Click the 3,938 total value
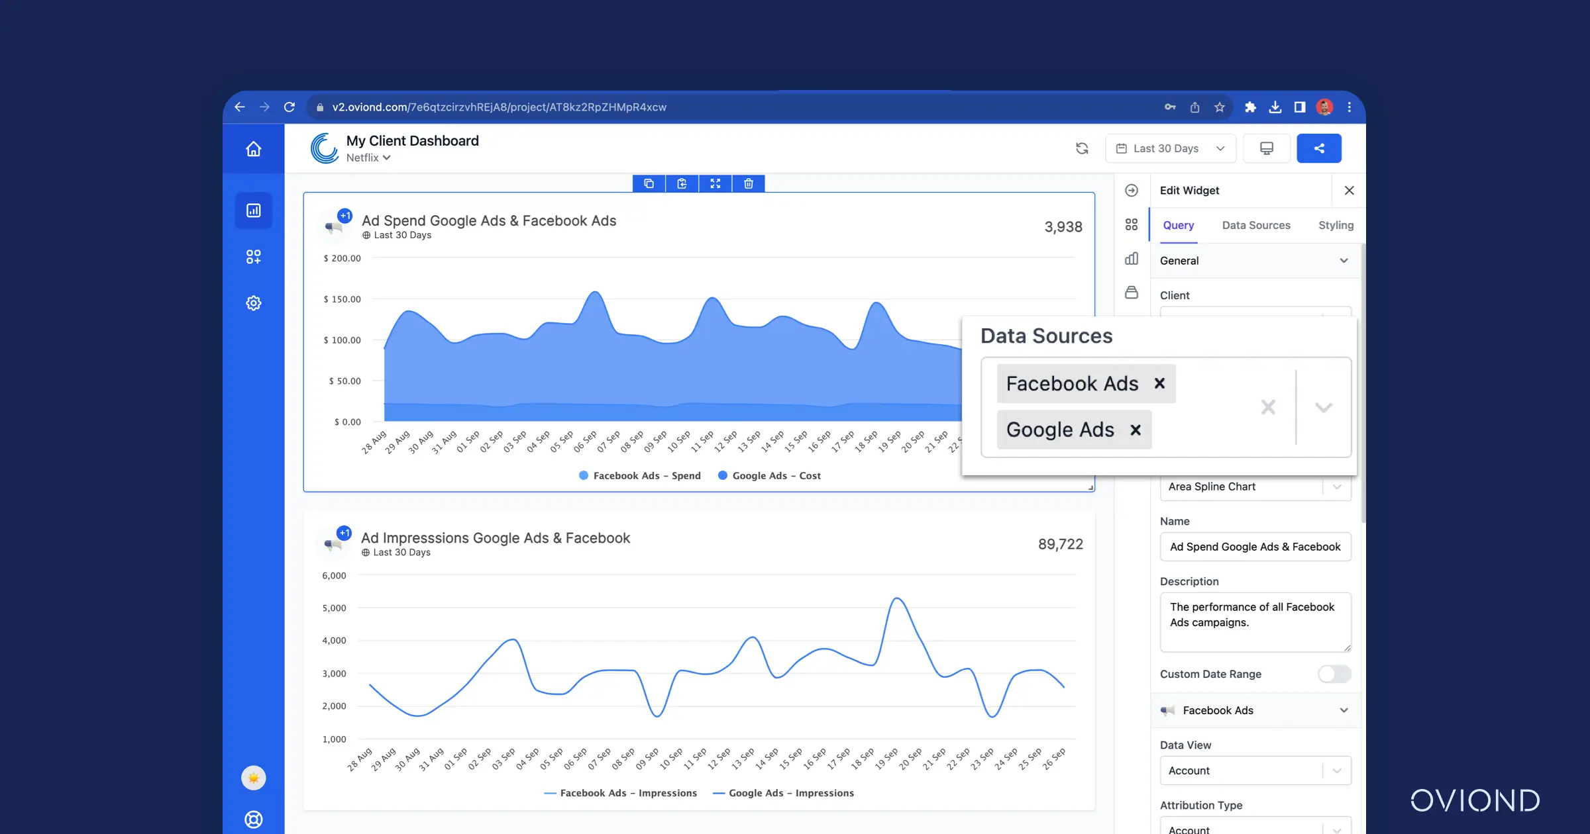The width and height of the screenshot is (1590, 834). tap(1063, 226)
